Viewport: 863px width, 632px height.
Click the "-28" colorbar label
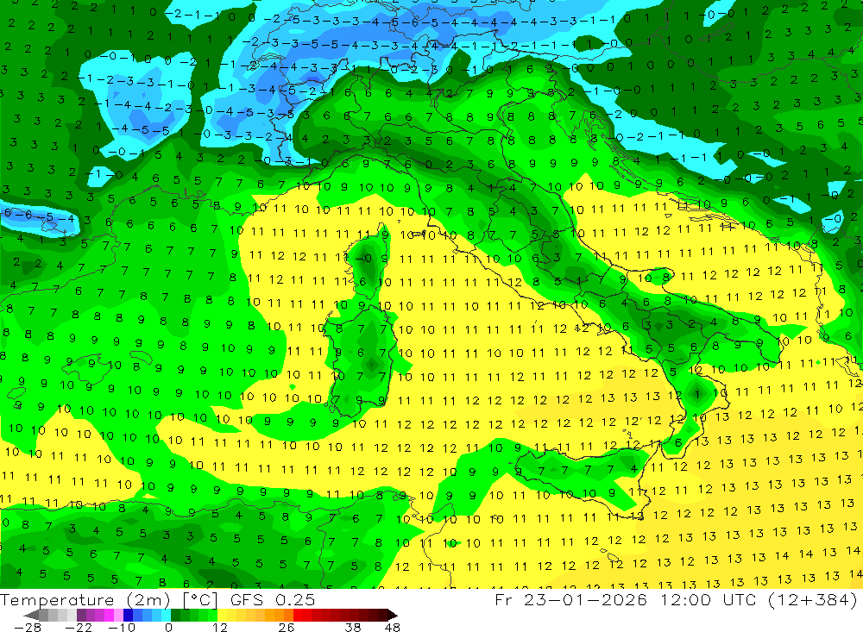(x=28, y=627)
